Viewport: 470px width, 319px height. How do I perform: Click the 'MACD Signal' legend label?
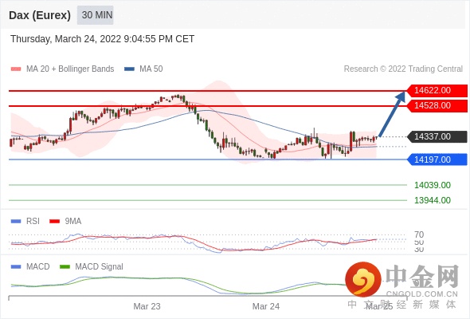pyautogui.click(x=100, y=267)
